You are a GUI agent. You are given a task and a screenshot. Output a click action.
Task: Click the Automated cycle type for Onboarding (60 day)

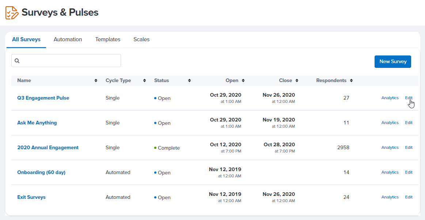pos(118,172)
